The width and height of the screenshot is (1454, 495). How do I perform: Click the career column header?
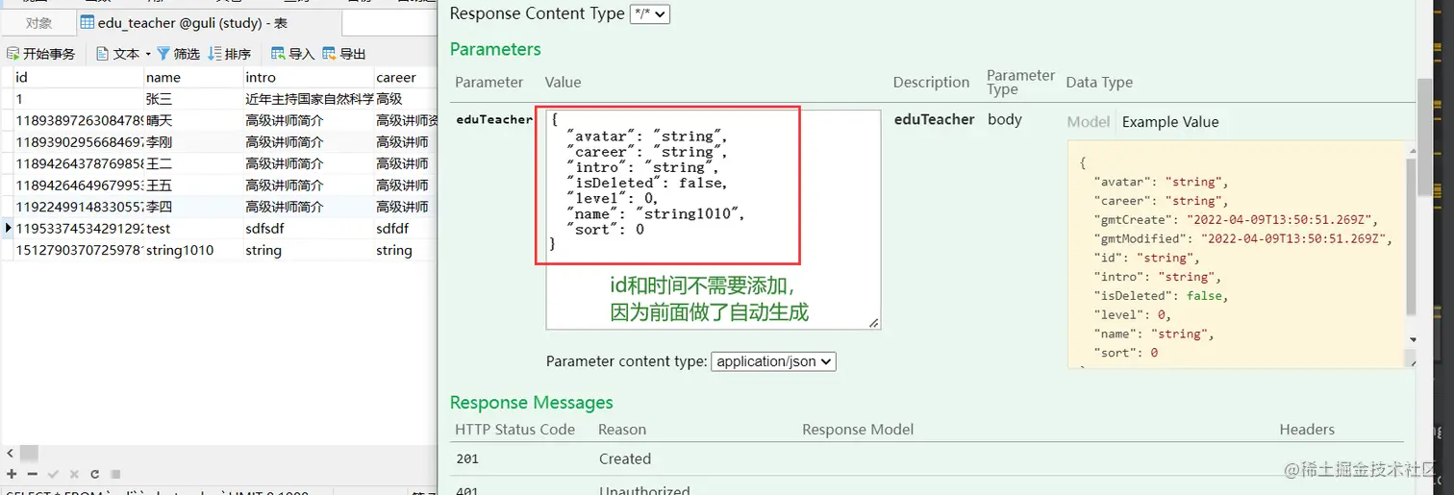coord(405,77)
